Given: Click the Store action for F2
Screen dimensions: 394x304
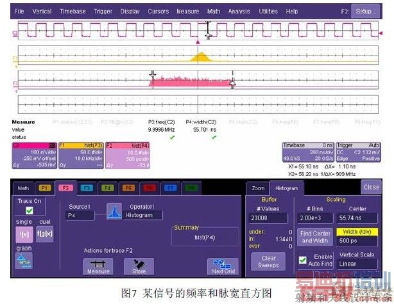Looking at the screenshot, I should 139,267.
